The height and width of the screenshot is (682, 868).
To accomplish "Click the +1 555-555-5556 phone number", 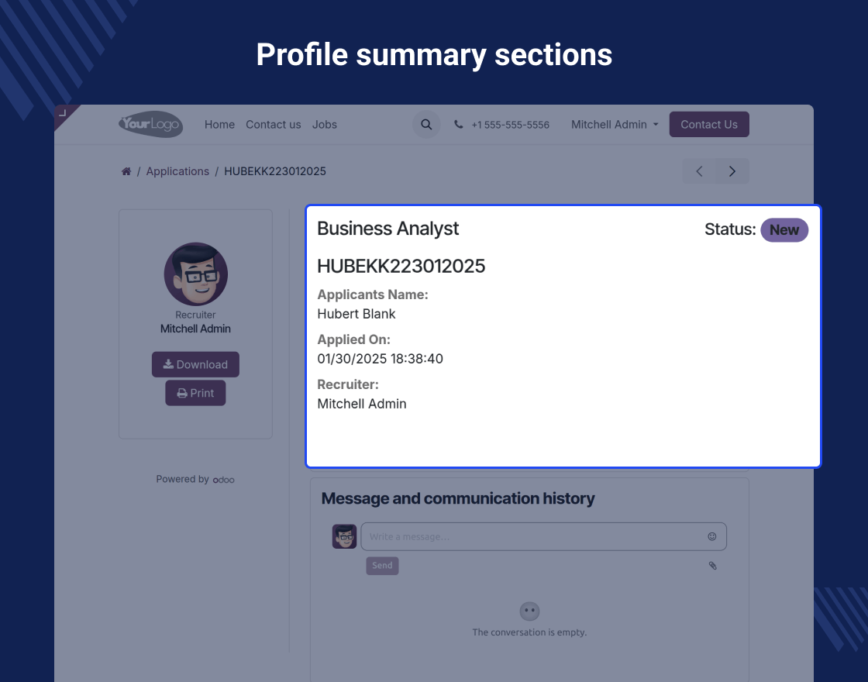I will [511, 125].
